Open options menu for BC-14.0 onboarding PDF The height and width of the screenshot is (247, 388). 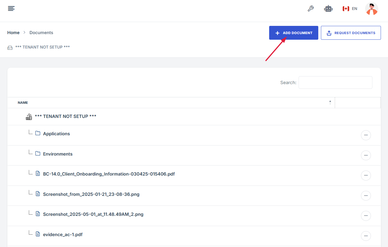coord(366,176)
